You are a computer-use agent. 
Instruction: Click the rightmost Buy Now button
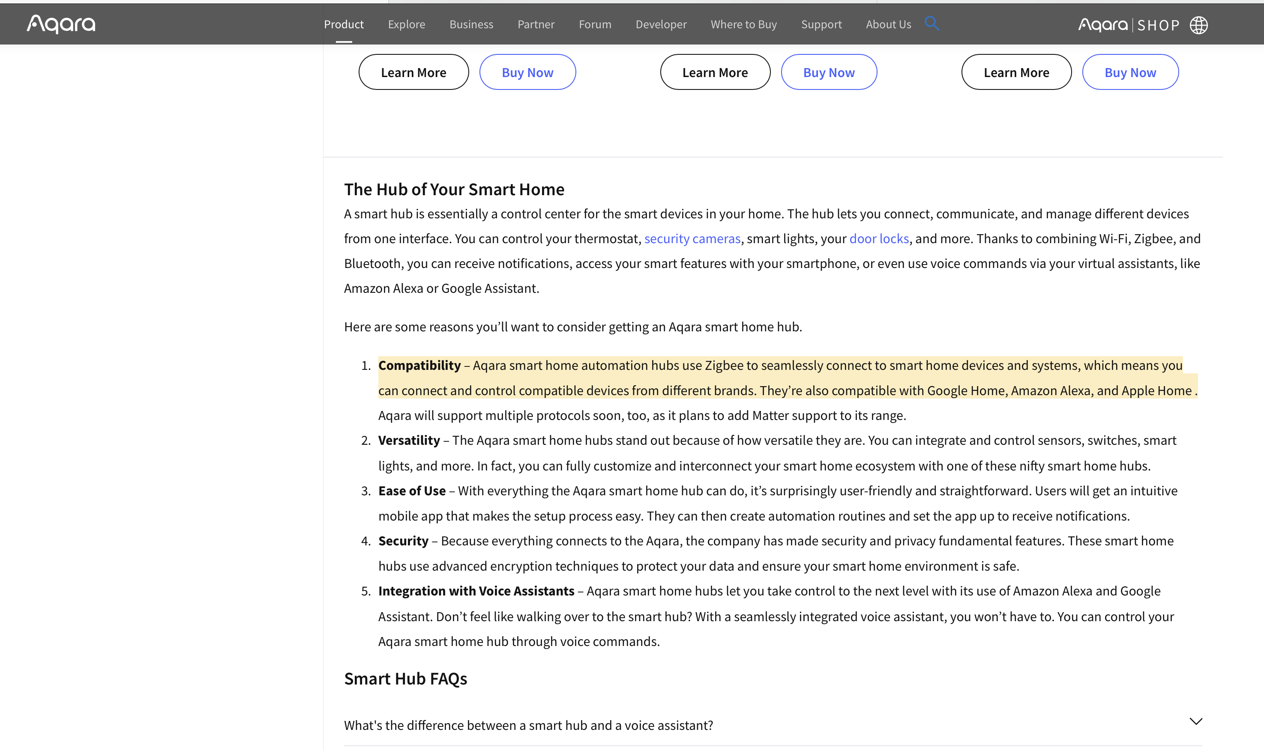[x=1130, y=72]
